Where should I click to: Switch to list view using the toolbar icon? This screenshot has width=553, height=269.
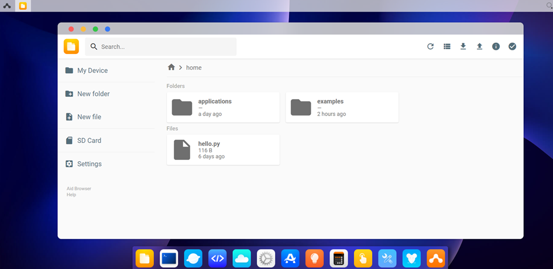click(x=447, y=46)
